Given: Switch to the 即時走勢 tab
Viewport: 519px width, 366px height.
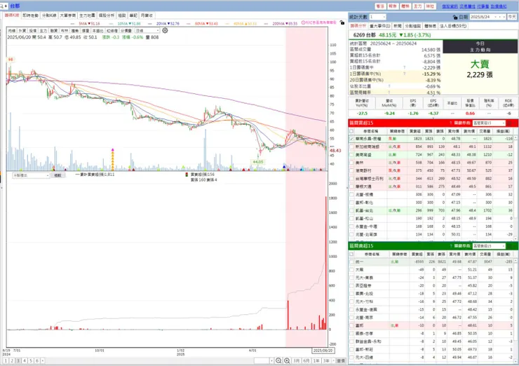Looking at the screenshot, I should point(30,15).
